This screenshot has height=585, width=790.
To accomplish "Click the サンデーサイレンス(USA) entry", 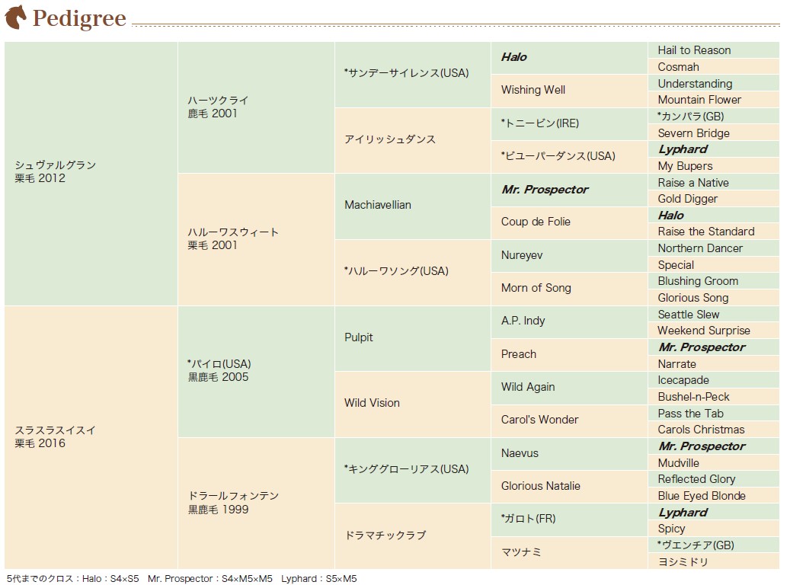I will pyautogui.click(x=413, y=75).
